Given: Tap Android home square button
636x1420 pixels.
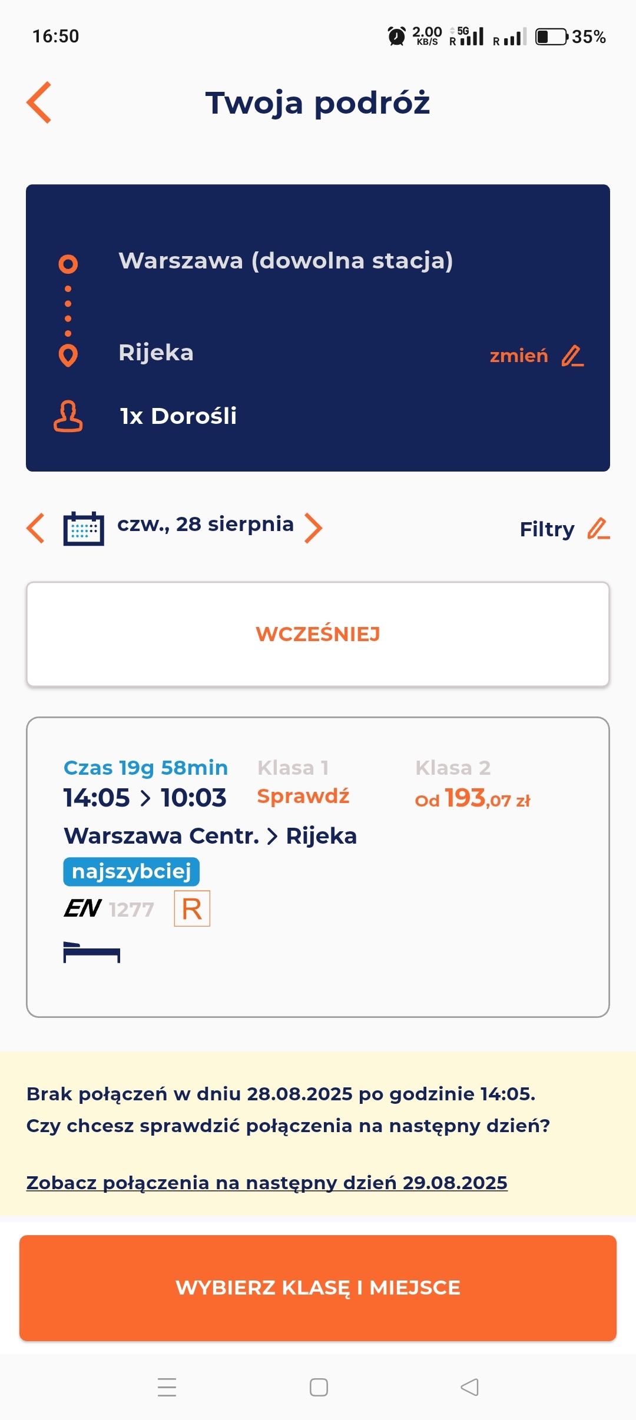Looking at the screenshot, I should (319, 1387).
